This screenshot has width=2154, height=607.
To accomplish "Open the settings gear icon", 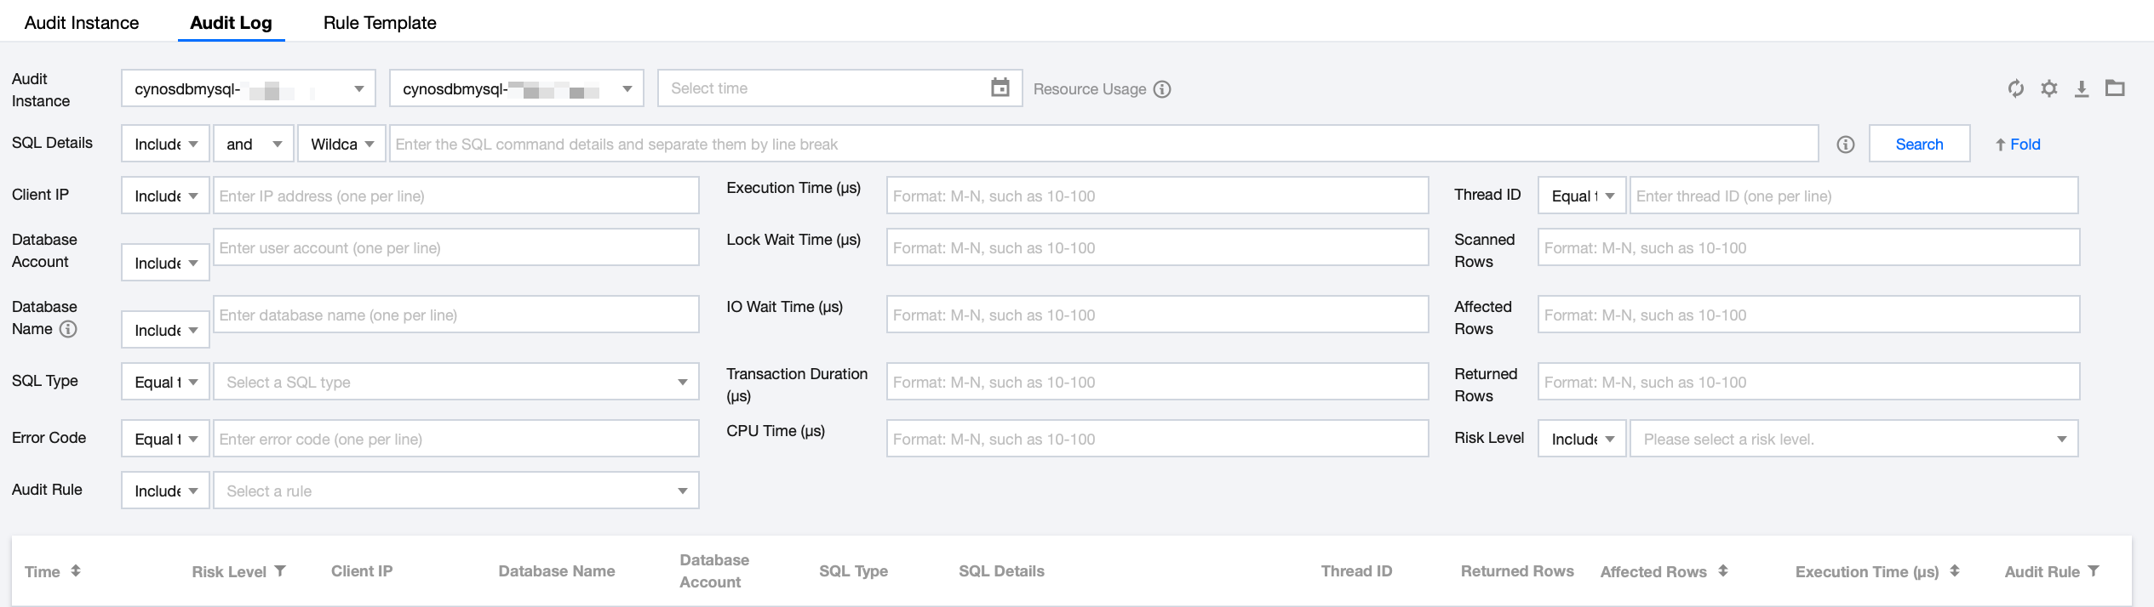I will (2048, 88).
